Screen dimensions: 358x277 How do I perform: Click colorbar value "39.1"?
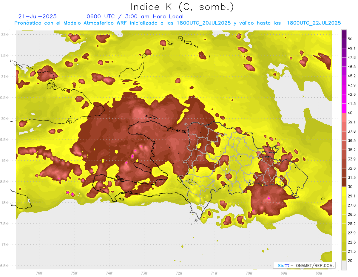point(352,122)
